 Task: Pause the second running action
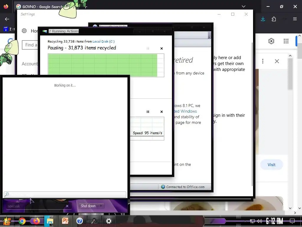tap(148, 112)
